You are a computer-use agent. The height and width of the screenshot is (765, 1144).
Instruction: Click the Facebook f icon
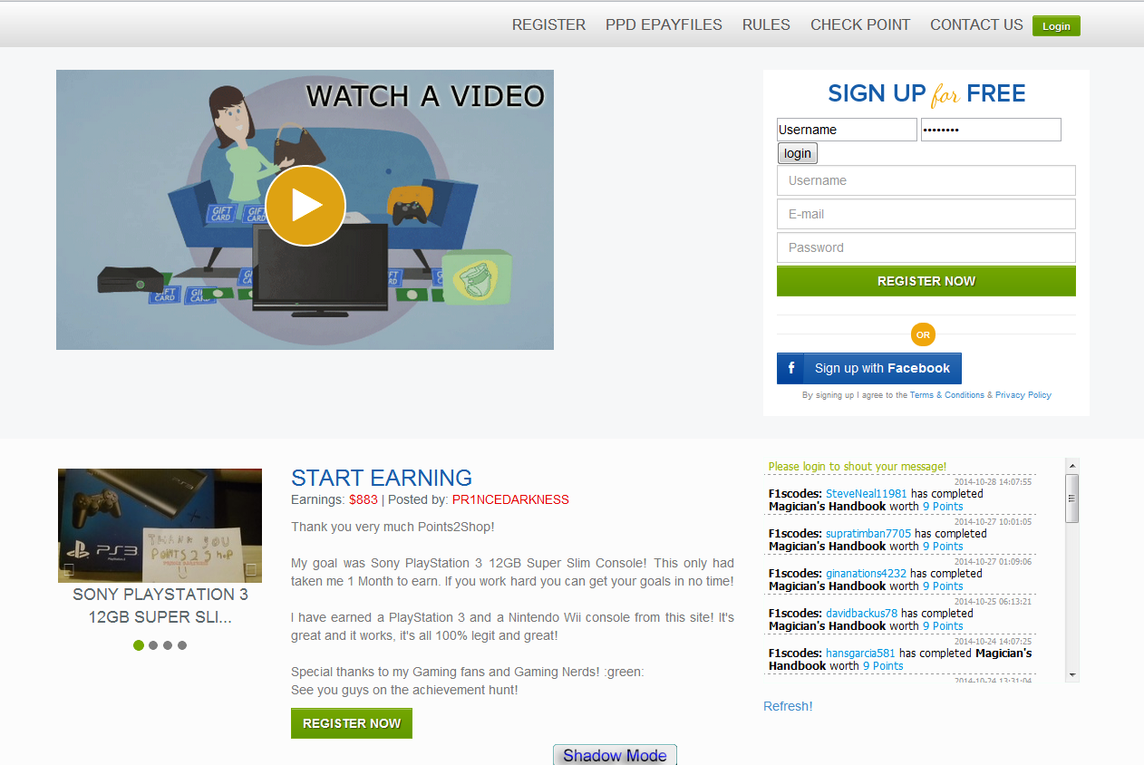tap(790, 368)
